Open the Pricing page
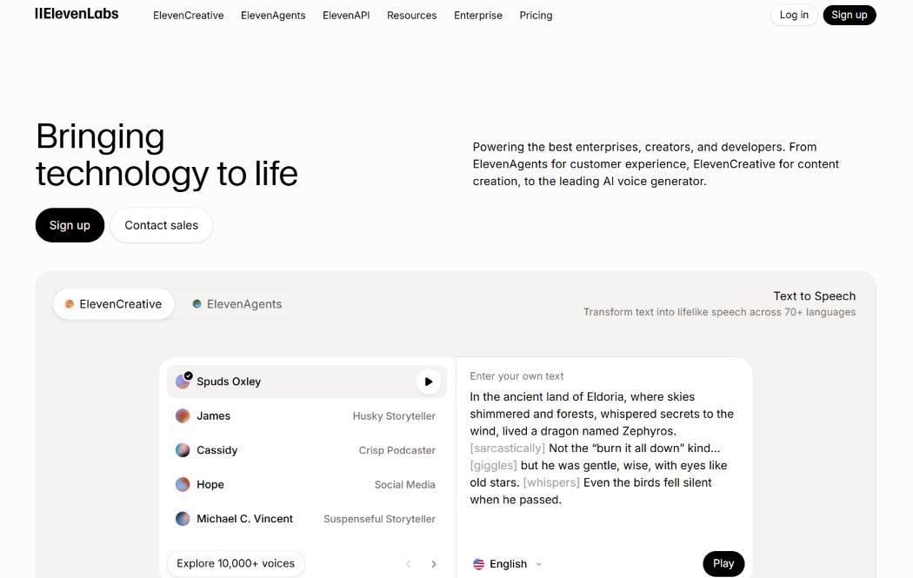The height and width of the screenshot is (578, 913). 536,16
